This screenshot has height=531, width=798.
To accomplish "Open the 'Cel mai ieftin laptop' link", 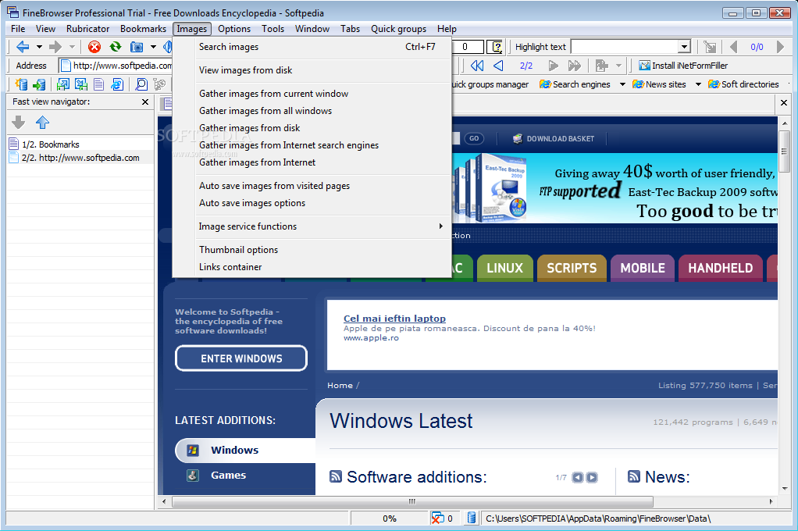I will [394, 318].
